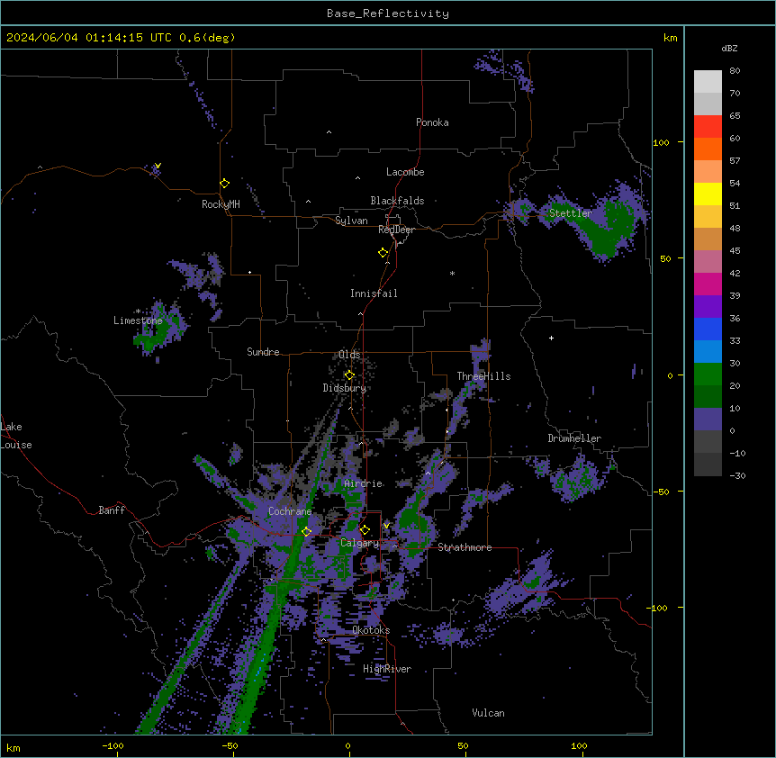Image resolution: width=776 pixels, height=758 pixels.
Task: Select the Innisfail label
Action: pos(374,293)
